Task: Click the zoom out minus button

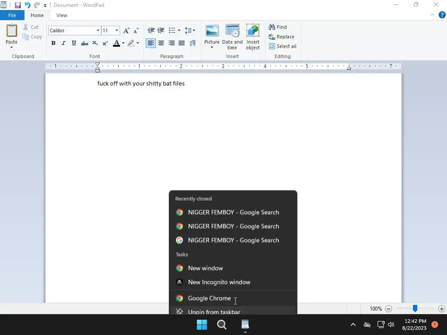Action: 389,309
